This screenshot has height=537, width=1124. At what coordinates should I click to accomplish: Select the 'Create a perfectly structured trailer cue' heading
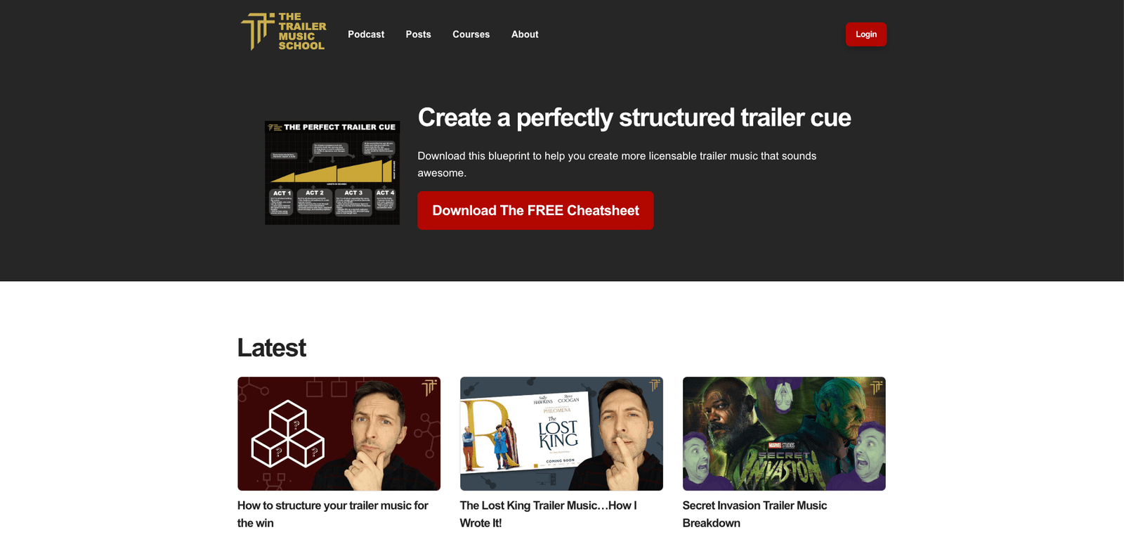(x=634, y=117)
